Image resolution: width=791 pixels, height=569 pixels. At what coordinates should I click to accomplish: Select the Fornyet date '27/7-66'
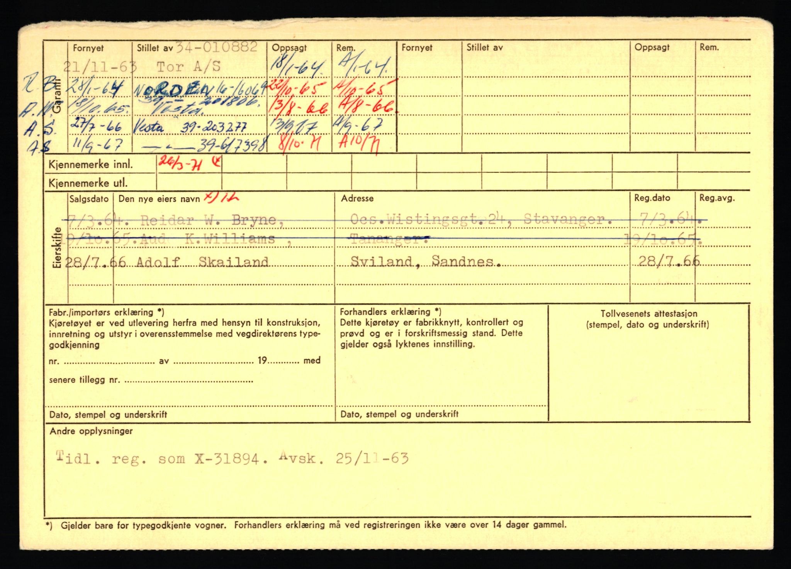[97, 126]
